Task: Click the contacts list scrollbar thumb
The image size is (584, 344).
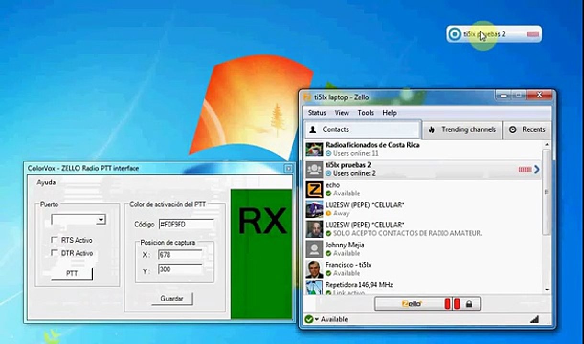Action: 547,192
